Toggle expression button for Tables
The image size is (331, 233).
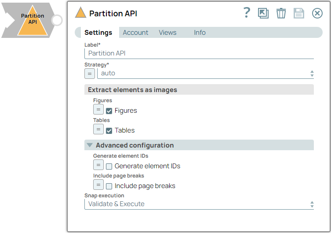(98, 129)
